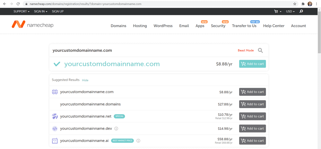Image resolution: width=321 pixels, height=149 pixels.
Task: Click Retail $68.88/yr text
Action: 223,143
